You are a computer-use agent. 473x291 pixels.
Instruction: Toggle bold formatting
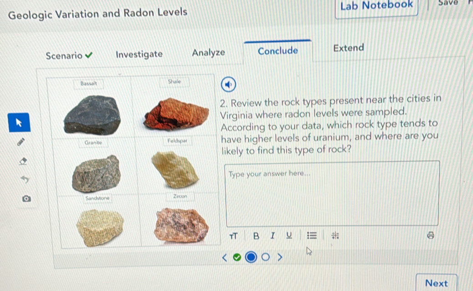pyautogui.click(x=256, y=236)
